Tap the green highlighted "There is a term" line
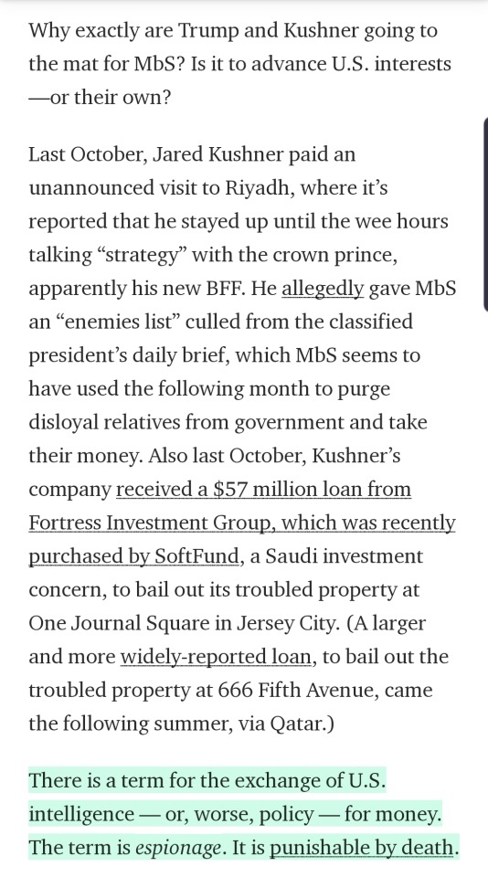Screen dimensions: 488x877 click(x=207, y=780)
